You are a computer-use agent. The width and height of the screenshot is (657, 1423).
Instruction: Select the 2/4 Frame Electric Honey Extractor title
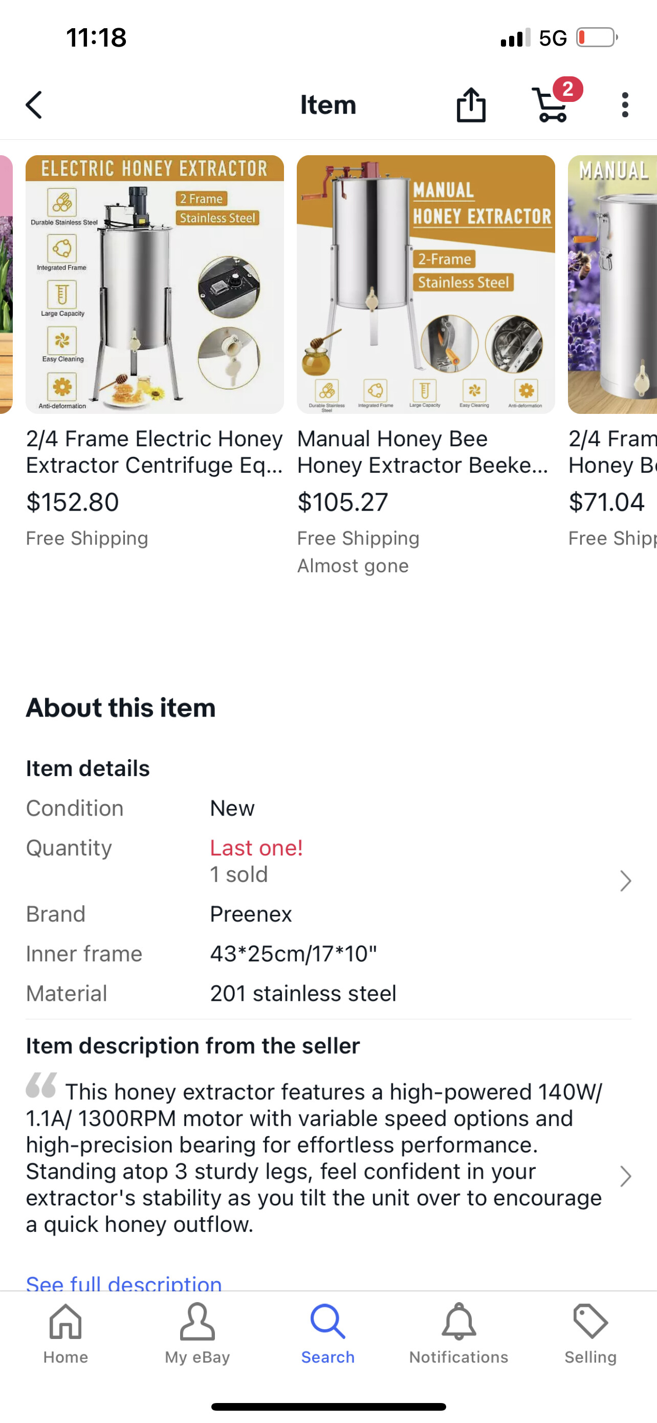tap(155, 452)
